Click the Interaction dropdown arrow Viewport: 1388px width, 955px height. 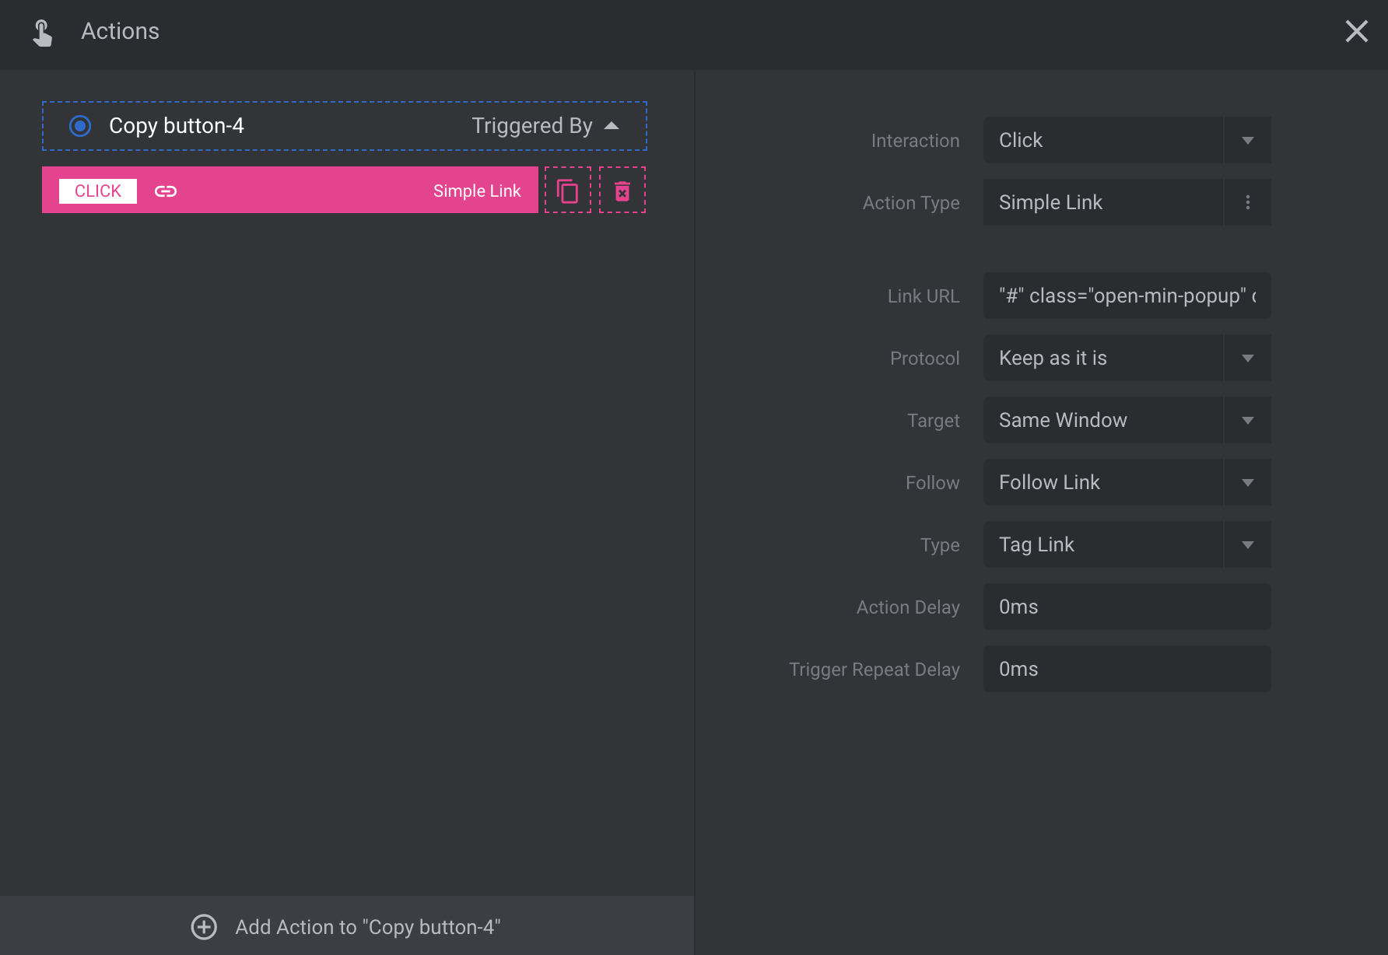pyautogui.click(x=1248, y=140)
